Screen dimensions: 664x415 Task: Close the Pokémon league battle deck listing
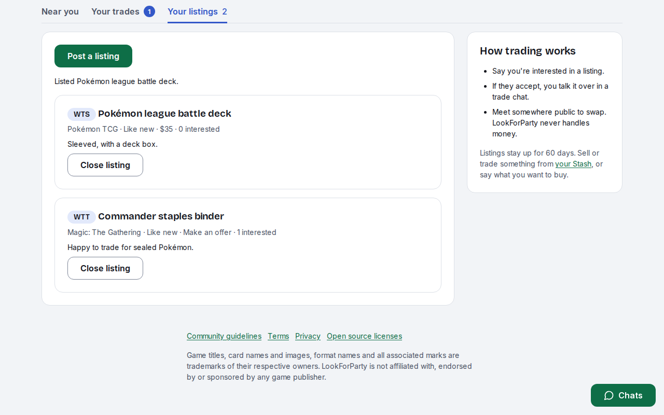(105, 165)
